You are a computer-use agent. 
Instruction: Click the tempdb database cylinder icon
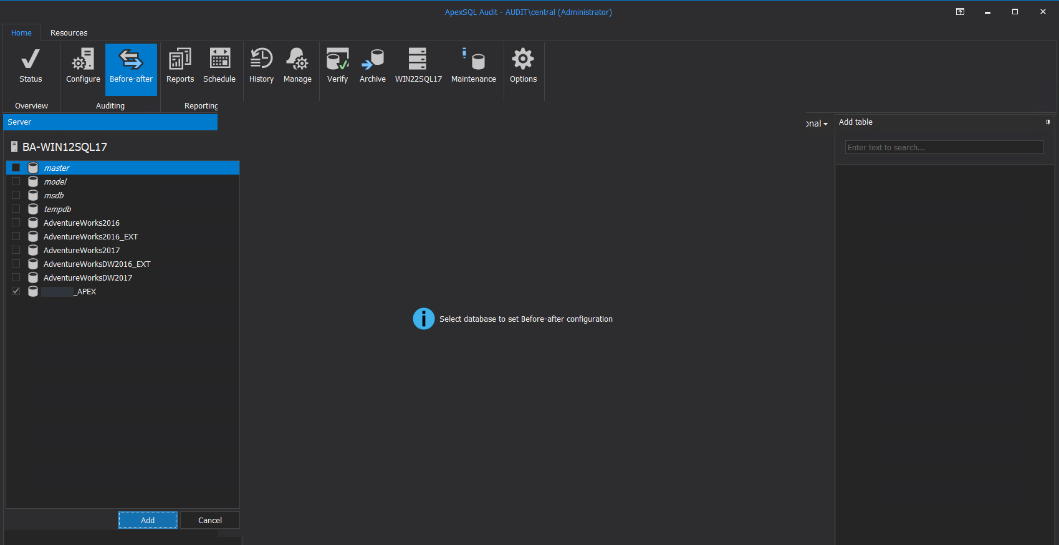click(33, 209)
